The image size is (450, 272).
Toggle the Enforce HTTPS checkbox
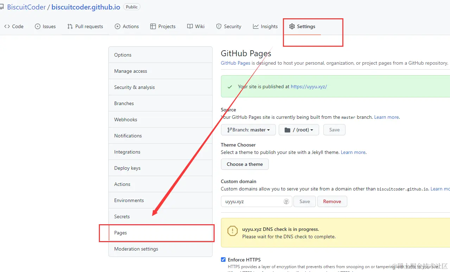[223, 260]
